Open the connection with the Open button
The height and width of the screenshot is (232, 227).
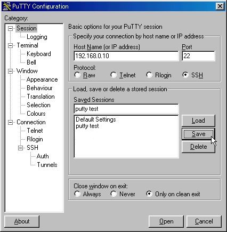(x=166, y=221)
